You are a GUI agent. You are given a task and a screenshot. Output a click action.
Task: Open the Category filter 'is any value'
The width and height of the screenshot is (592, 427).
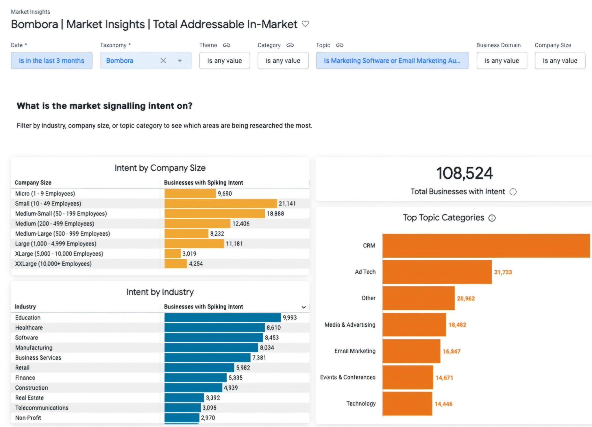pyautogui.click(x=283, y=60)
